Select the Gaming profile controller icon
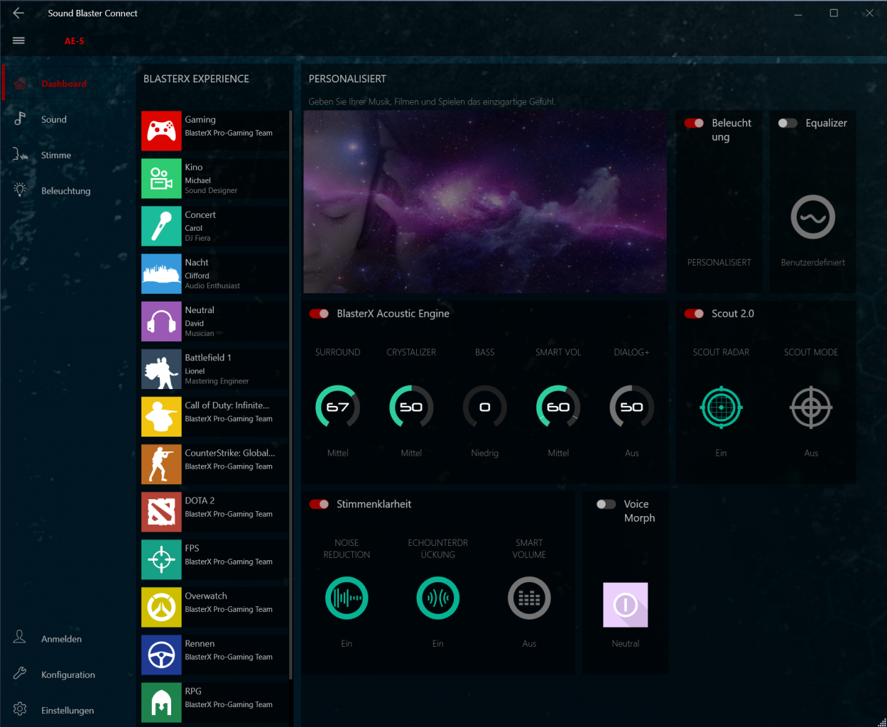The width and height of the screenshot is (887, 727). pos(161,131)
